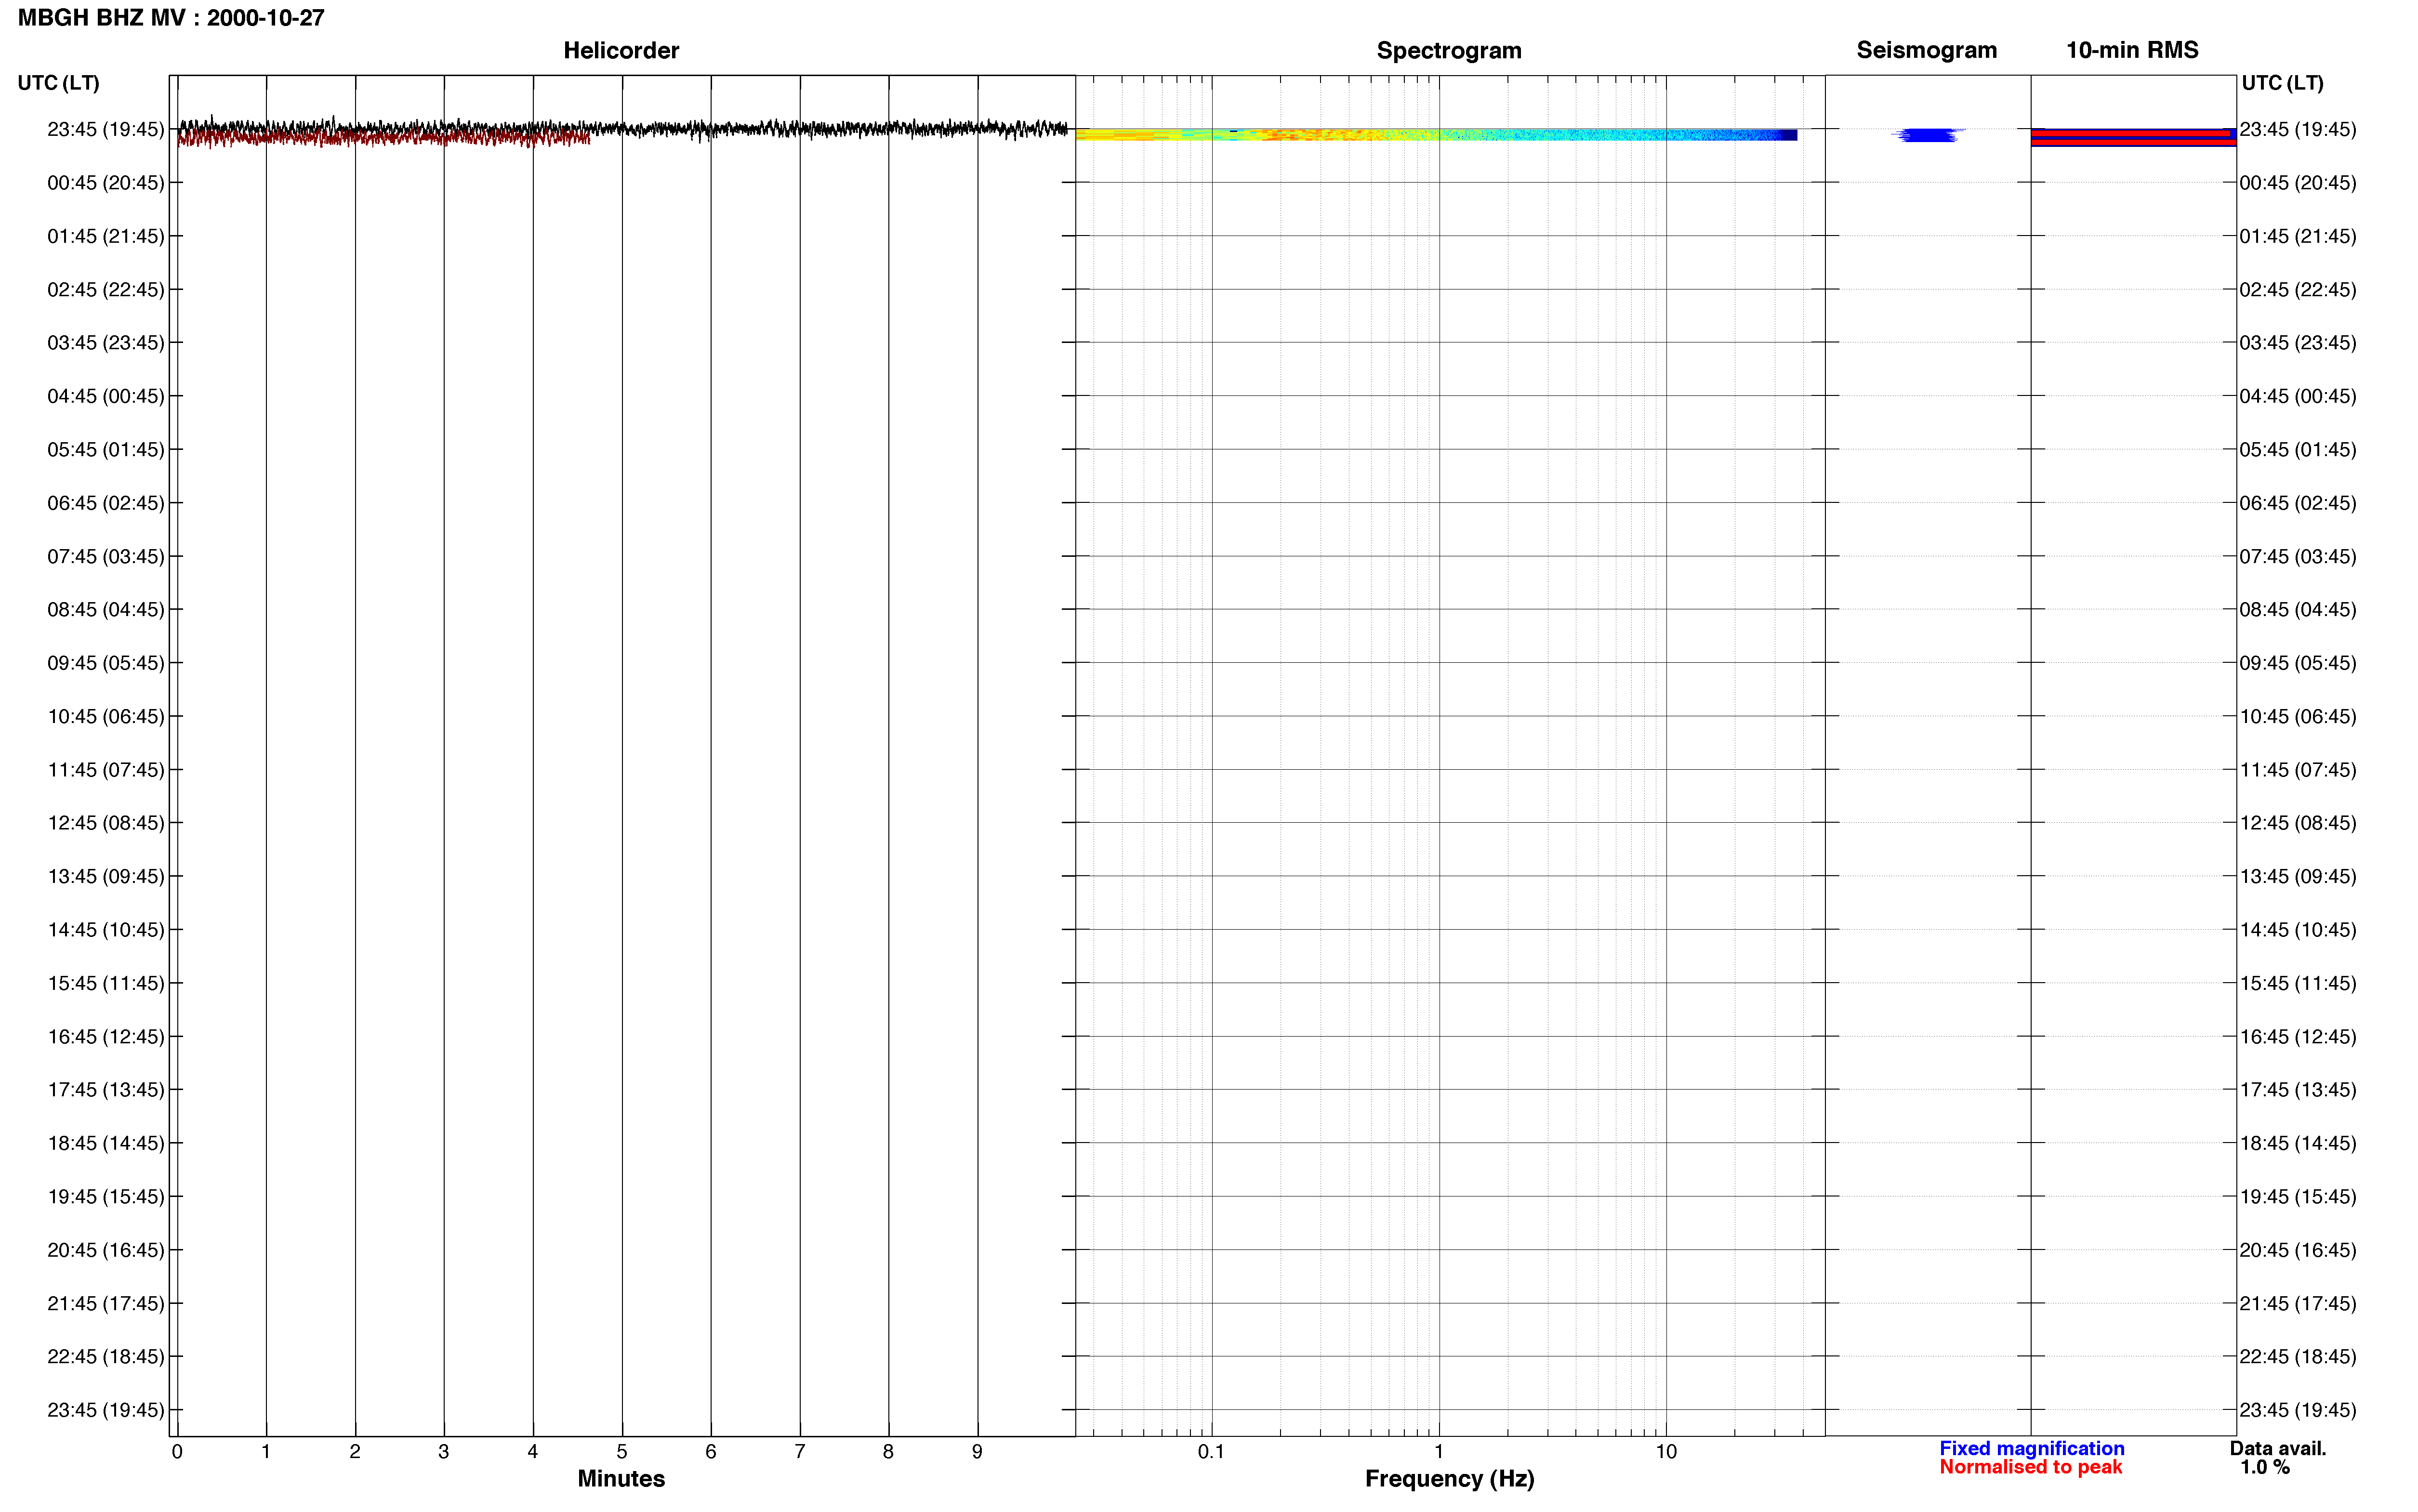Click right time label '22:45 (18:45)'

[x=2298, y=1356]
